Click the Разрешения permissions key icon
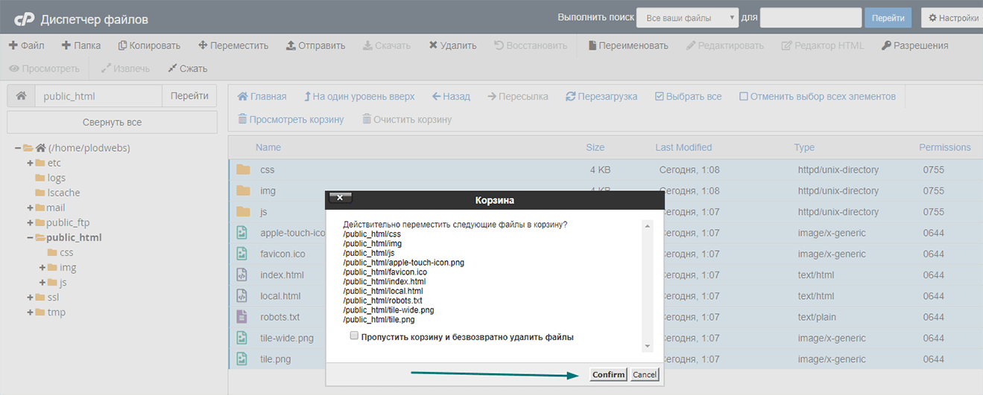 pos(886,45)
